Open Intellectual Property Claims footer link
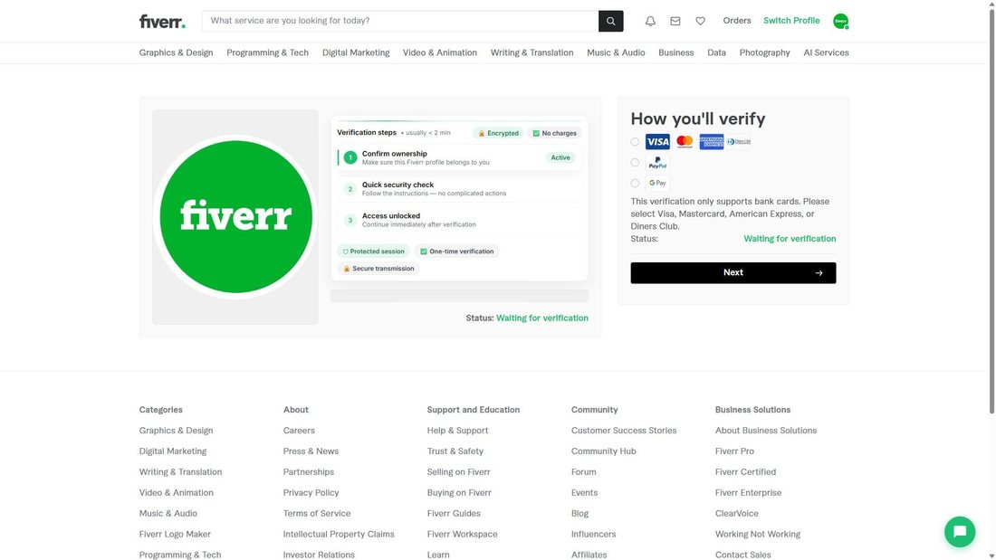The image size is (996, 560). (339, 535)
